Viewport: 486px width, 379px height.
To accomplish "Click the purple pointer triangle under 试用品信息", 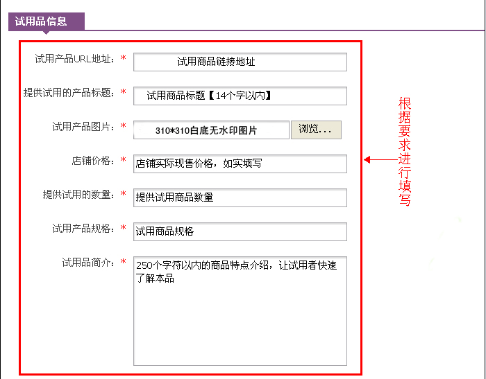I will click(46, 32).
